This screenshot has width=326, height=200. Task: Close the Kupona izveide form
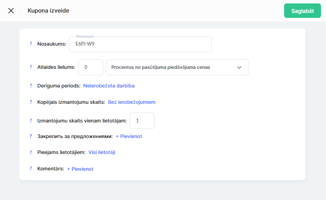coord(11,11)
